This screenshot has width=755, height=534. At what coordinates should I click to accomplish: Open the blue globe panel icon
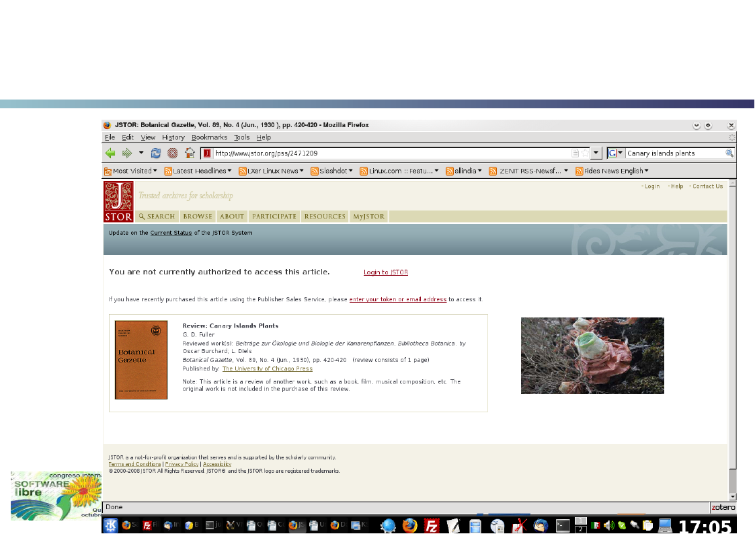pyautogui.click(x=388, y=525)
